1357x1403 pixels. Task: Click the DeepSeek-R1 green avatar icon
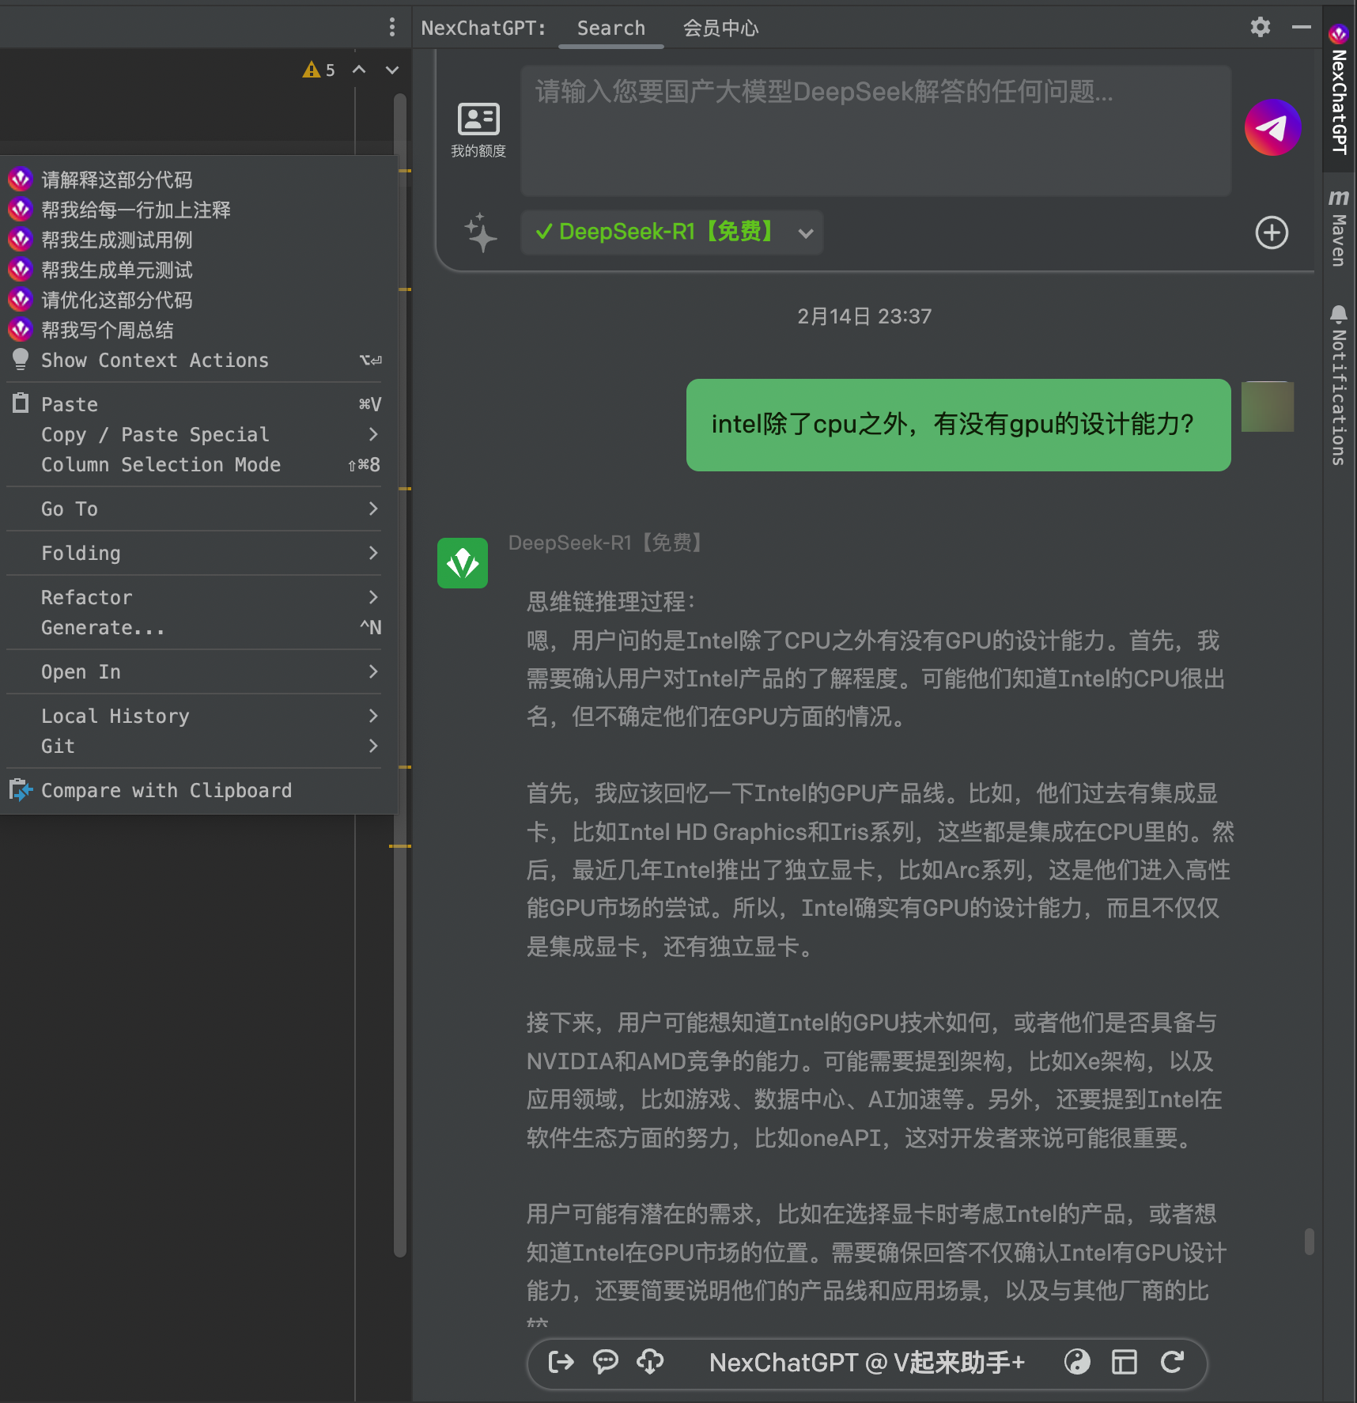pos(463,563)
